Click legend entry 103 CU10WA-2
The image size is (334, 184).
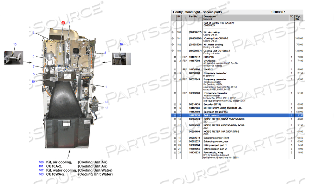[76, 174]
